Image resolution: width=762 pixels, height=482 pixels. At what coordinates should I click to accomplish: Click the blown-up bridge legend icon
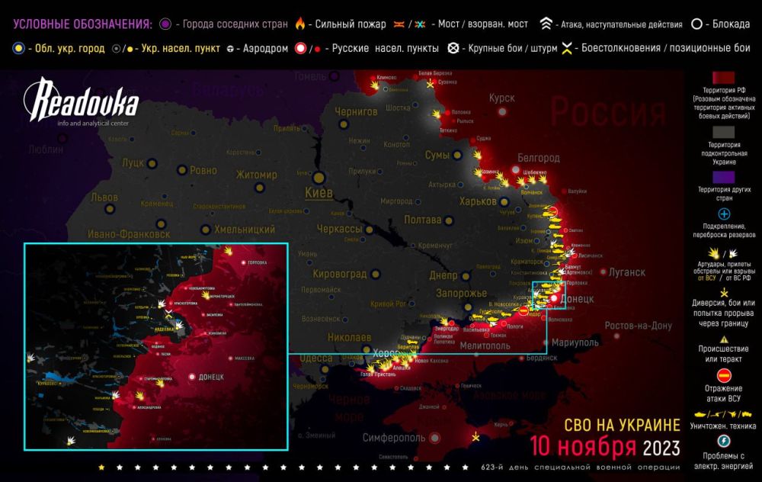coord(418,22)
